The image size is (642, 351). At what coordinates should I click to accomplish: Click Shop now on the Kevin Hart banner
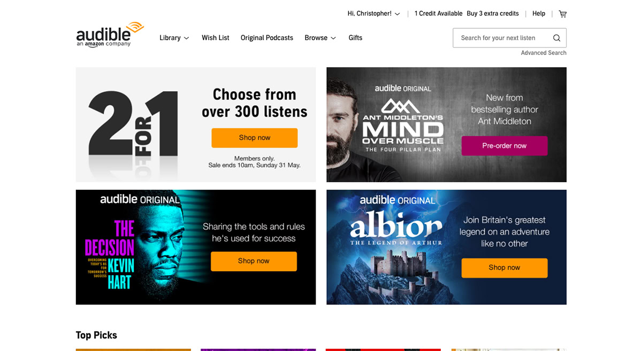point(254,261)
